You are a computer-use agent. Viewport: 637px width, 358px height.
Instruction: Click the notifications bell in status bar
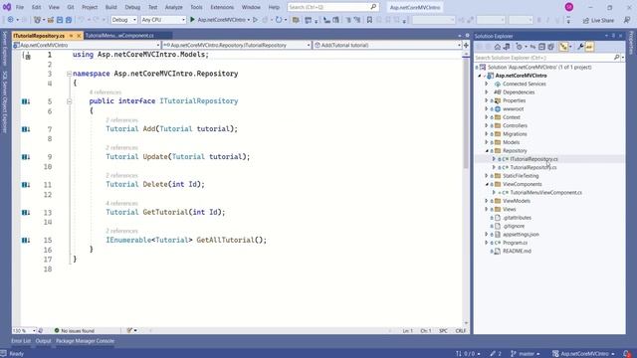pos(627,354)
